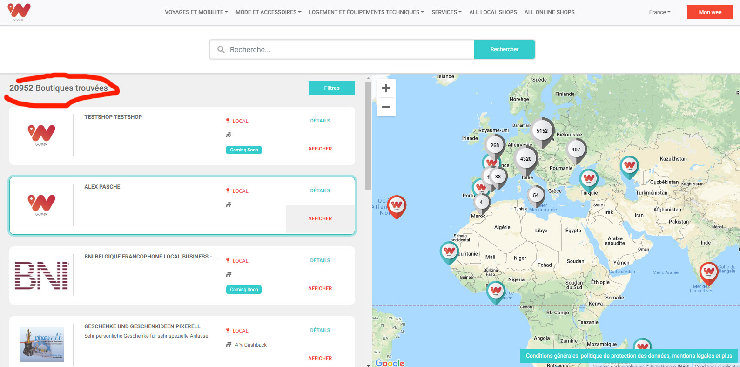This screenshot has width=740, height=367.
Task: Click the 4320 map cluster over Germany
Action: [525, 159]
